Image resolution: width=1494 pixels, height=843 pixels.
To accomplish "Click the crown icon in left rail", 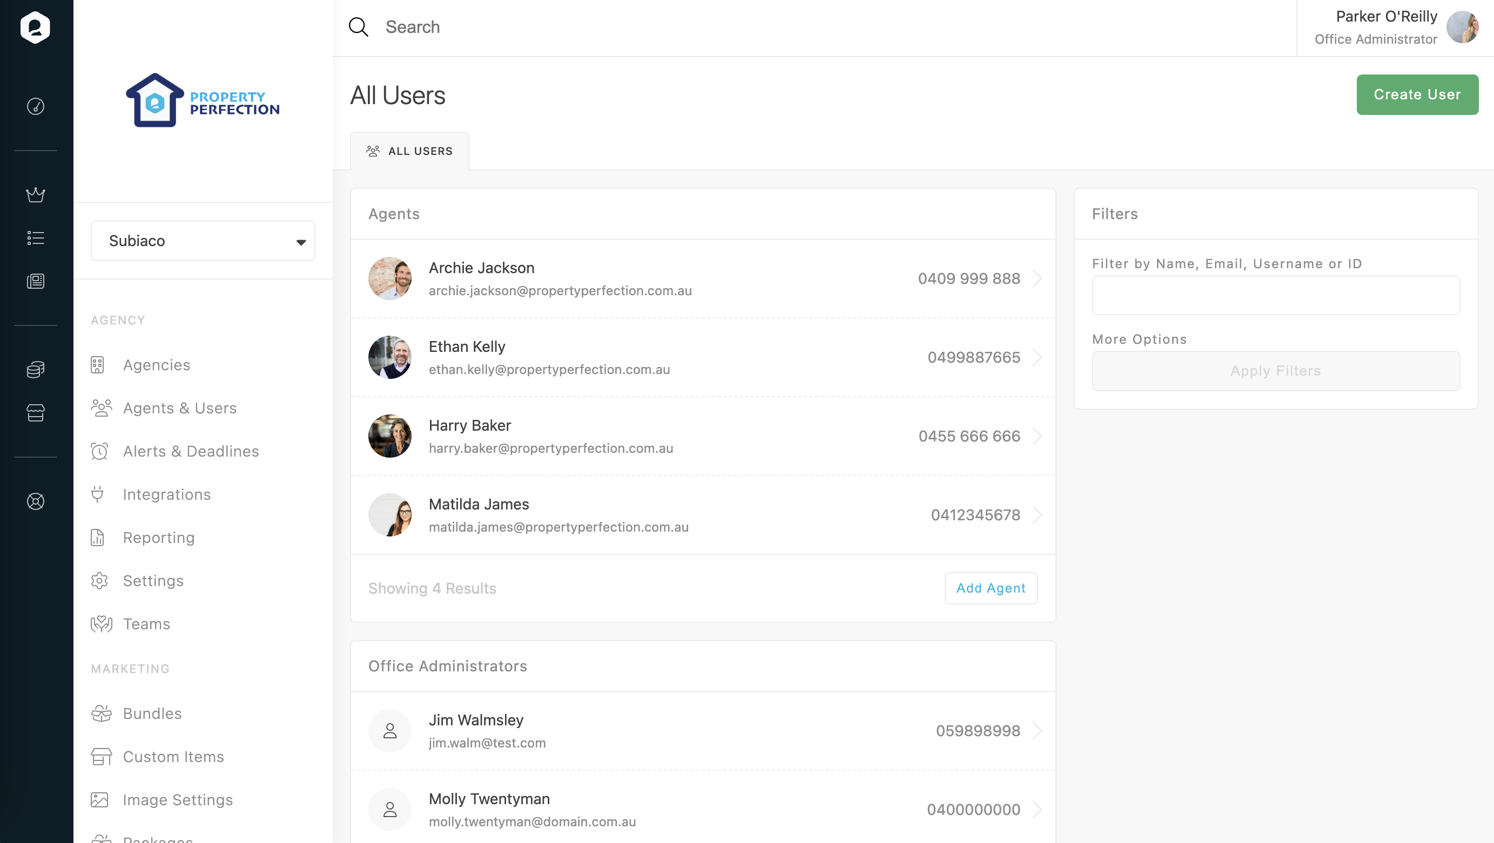I will click(x=35, y=195).
